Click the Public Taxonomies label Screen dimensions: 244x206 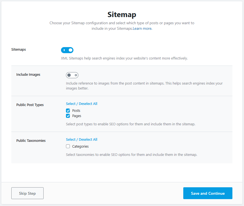(31, 141)
